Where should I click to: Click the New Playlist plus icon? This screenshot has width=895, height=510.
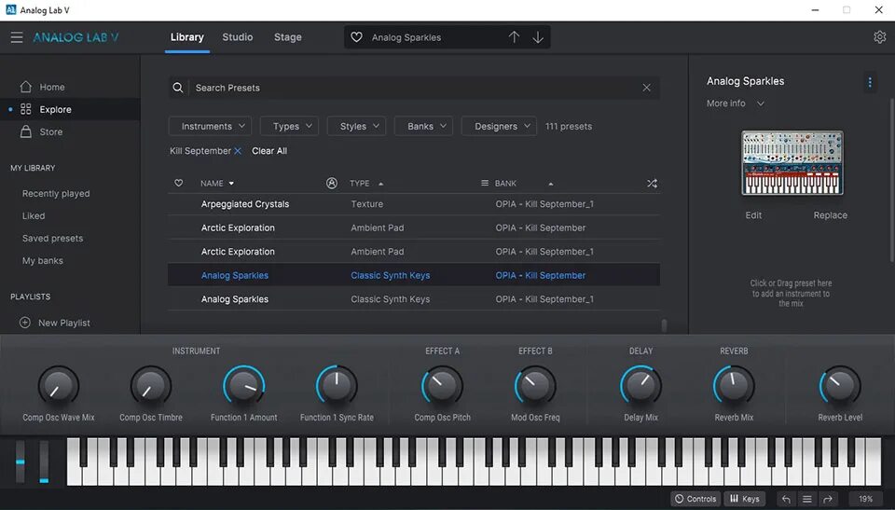[x=25, y=323]
